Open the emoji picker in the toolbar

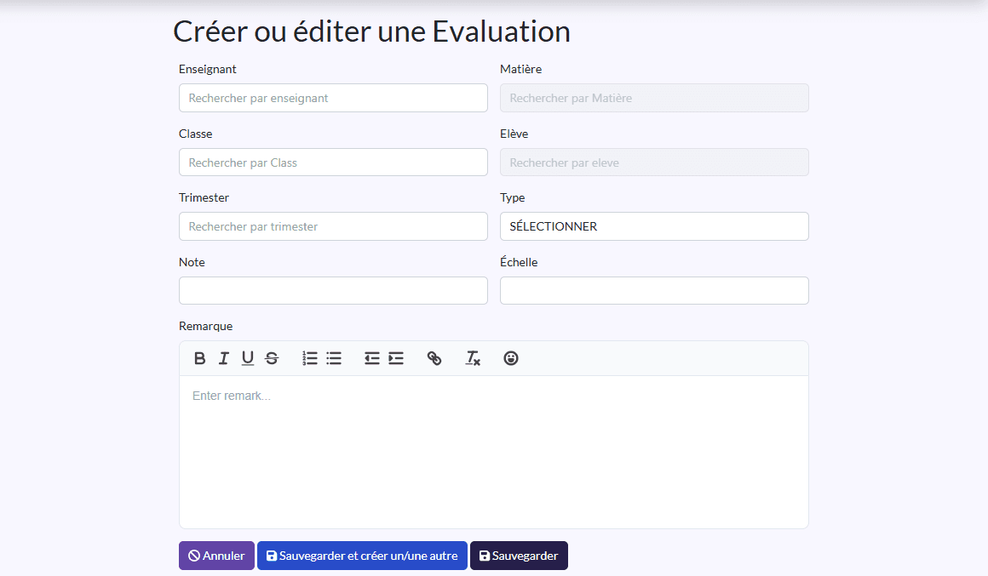[x=511, y=358]
